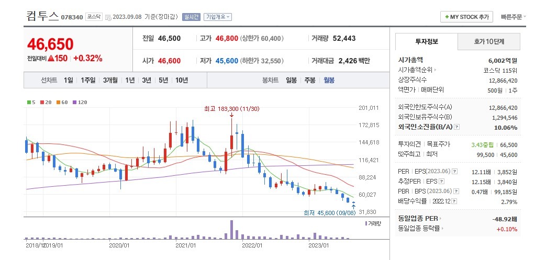
Task: Click the 코스닥 market badge
Action: tap(94, 17)
